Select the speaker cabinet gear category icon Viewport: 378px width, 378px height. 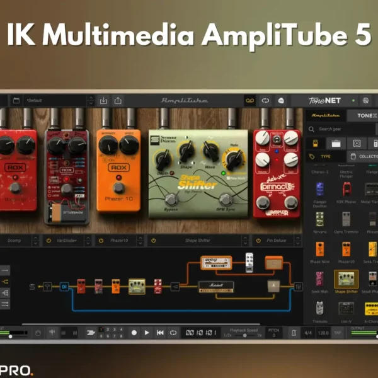pyautogui.click(x=357, y=144)
